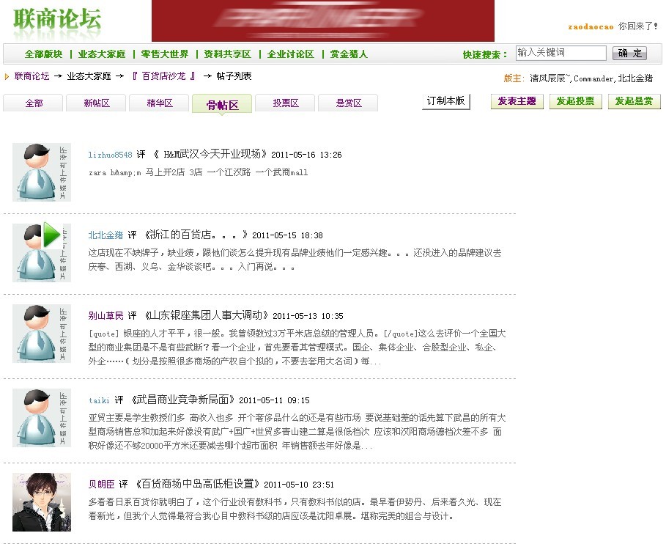Viewport: 666px width, 544px height.
Task: Switch to the 投票区 tab
Action: pyautogui.click(x=286, y=103)
